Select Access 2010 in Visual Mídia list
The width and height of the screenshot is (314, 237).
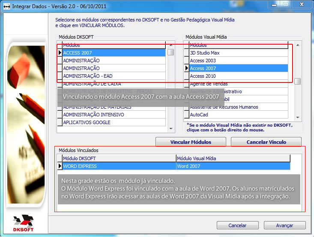pyautogui.click(x=239, y=76)
